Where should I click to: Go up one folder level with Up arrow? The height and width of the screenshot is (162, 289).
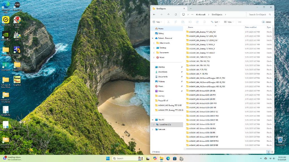[x=168, y=14]
